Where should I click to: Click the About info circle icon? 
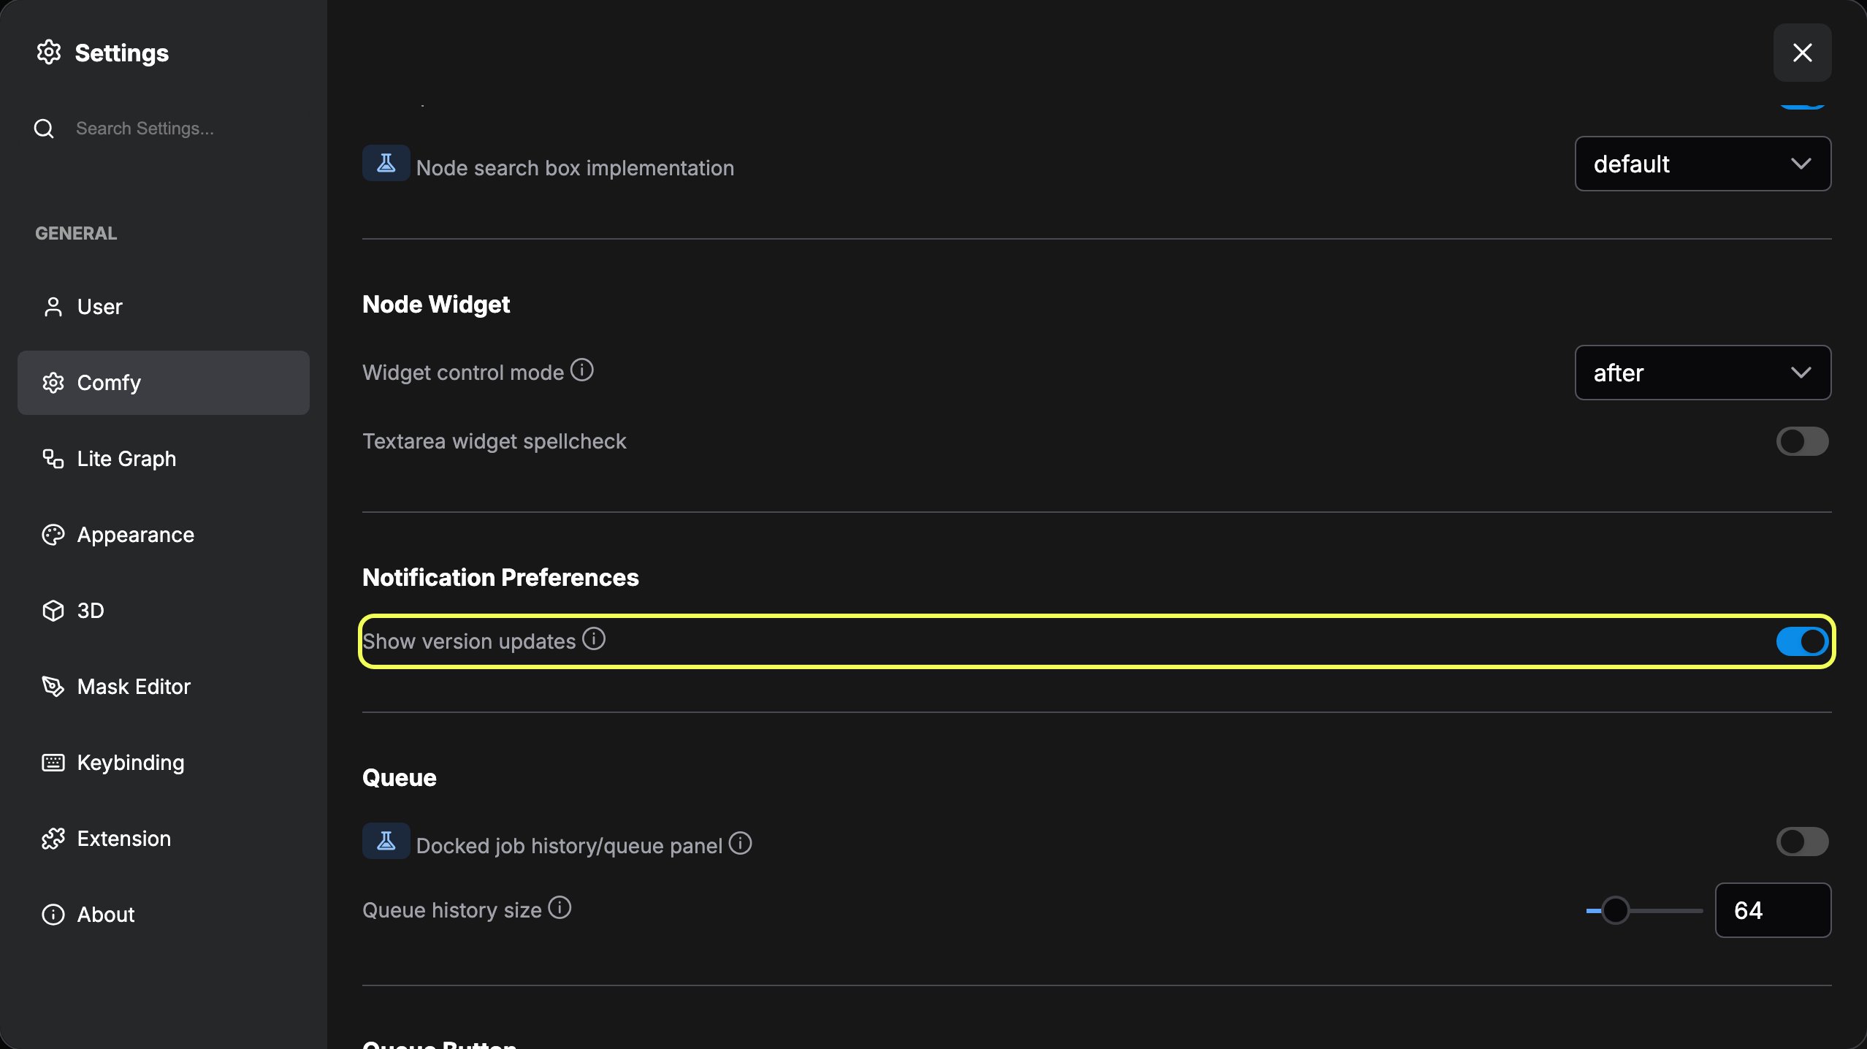[53, 915]
